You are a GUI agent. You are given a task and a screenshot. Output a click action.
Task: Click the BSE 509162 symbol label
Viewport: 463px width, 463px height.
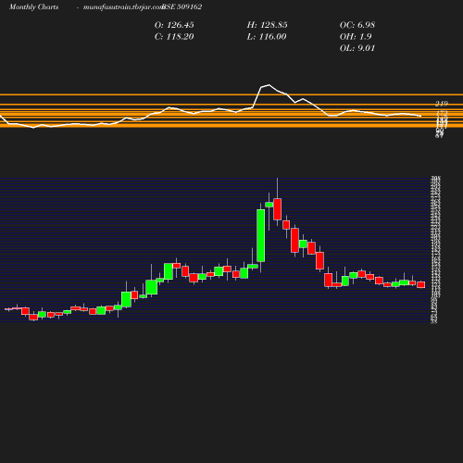click(182, 7)
